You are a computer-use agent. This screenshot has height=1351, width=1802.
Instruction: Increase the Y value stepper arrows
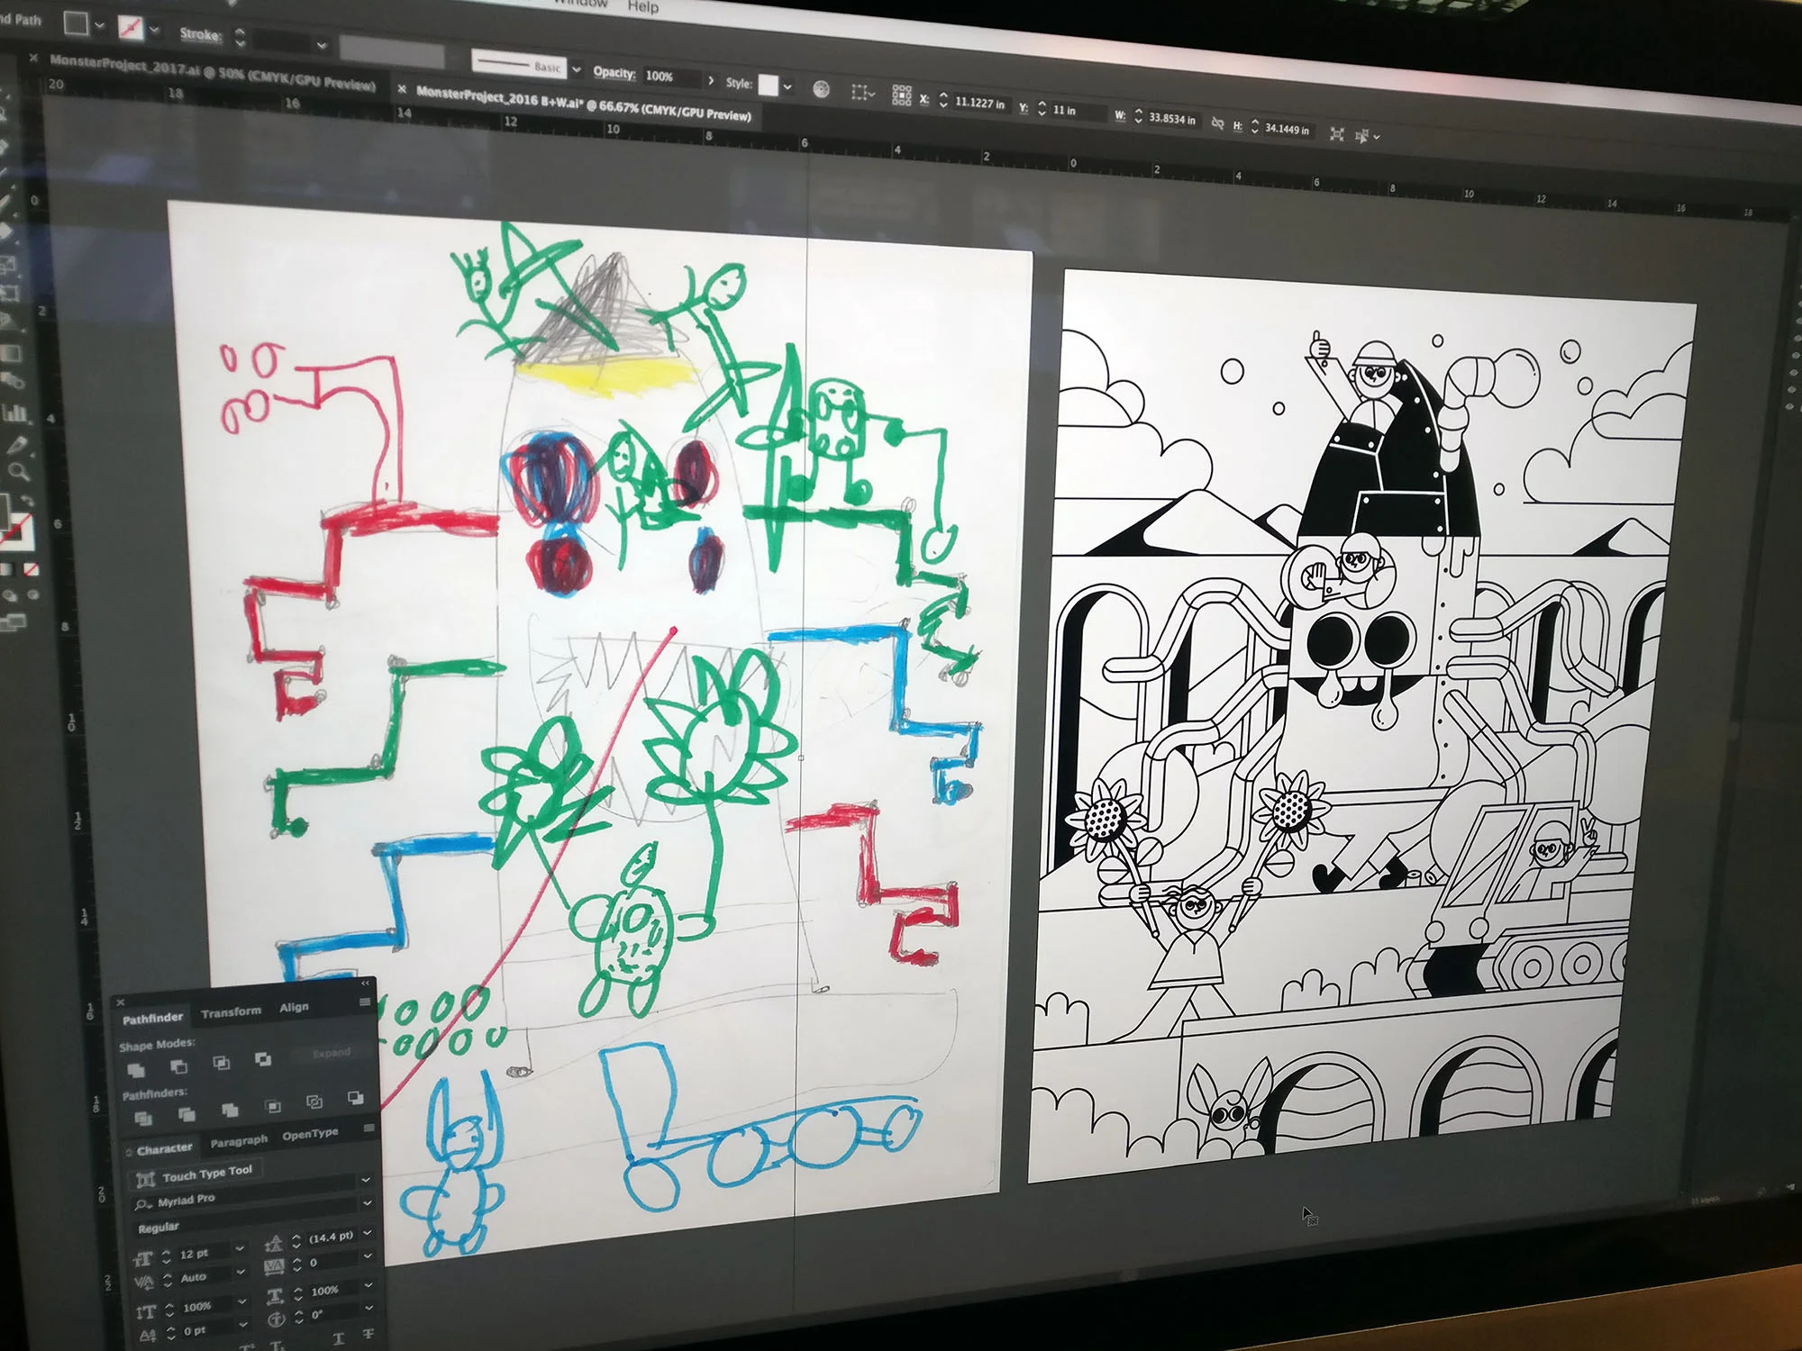click(1042, 104)
